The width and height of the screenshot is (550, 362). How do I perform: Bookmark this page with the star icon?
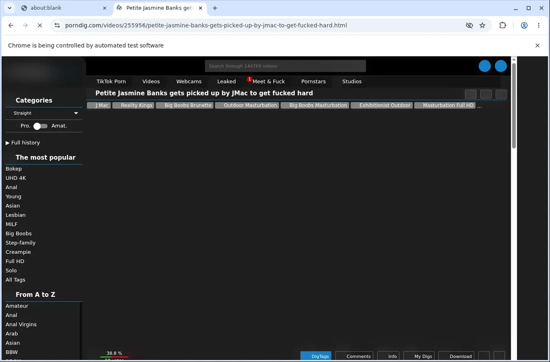[482, 26]
